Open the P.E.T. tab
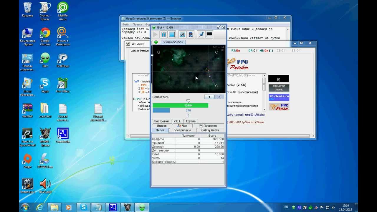 click(x=177, y=121)
